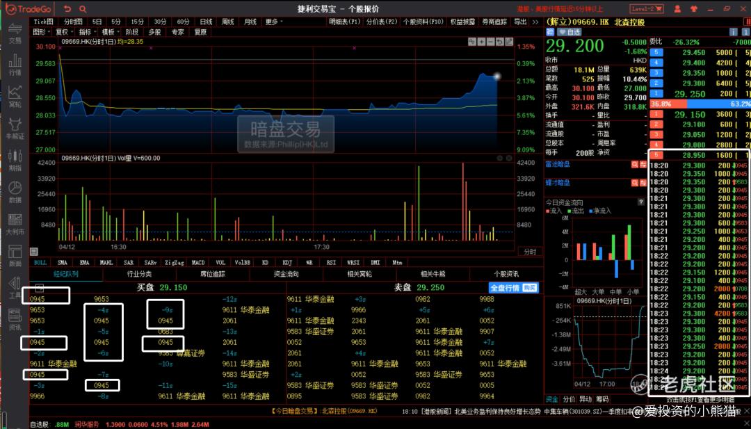Viewport: 751px width, 429px height.
Task: Toggle the RSI indicator
Action: pyautogui.click(x=331, y=262)
